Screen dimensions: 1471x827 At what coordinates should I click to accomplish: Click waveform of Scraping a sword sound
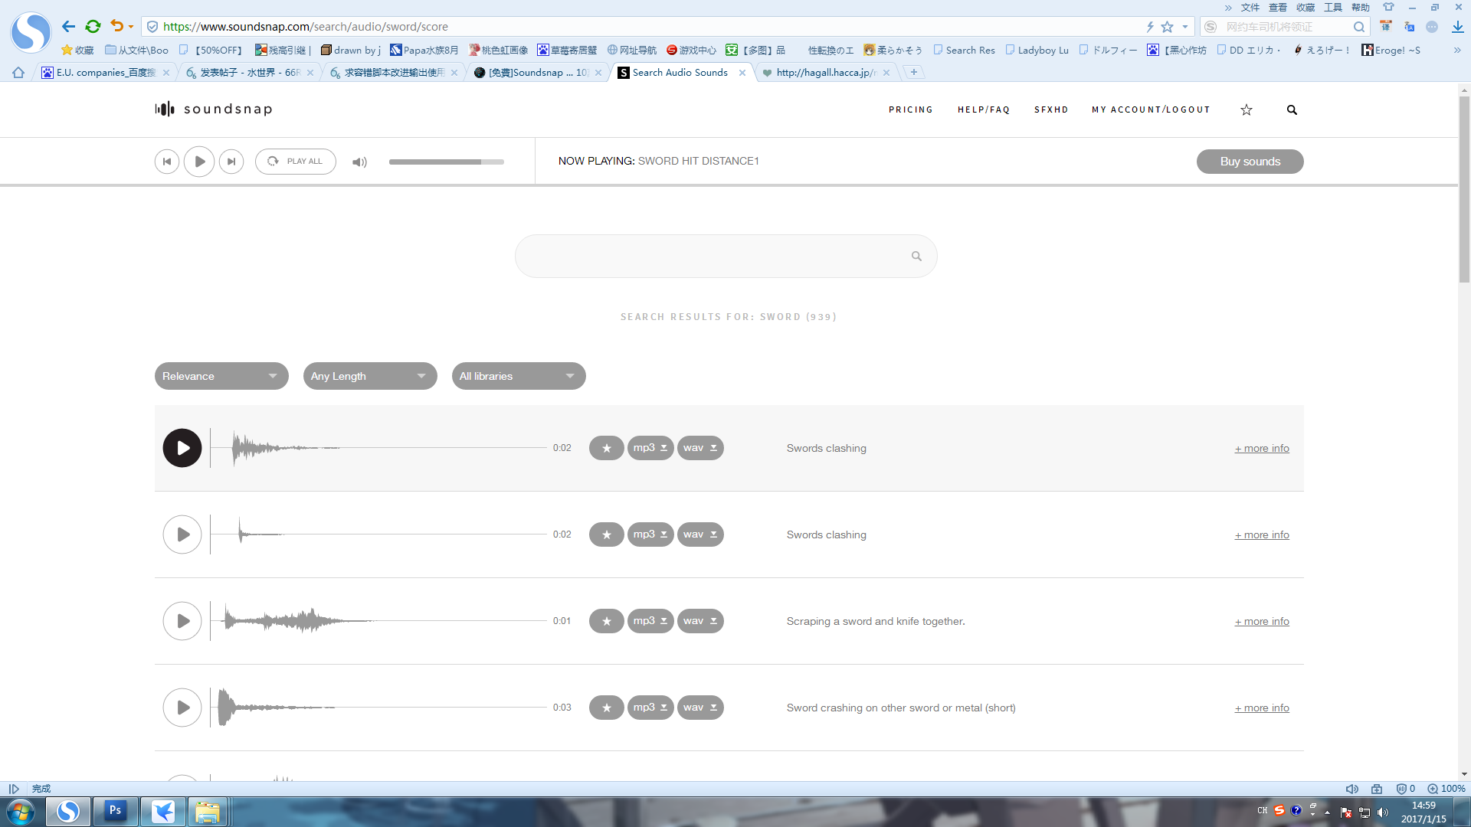point(380,621)
